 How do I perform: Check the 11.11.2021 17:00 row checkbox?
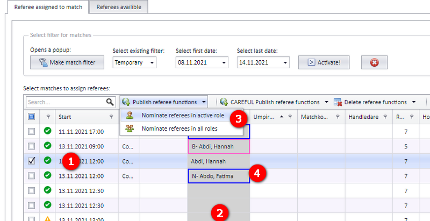click(32, 132)
